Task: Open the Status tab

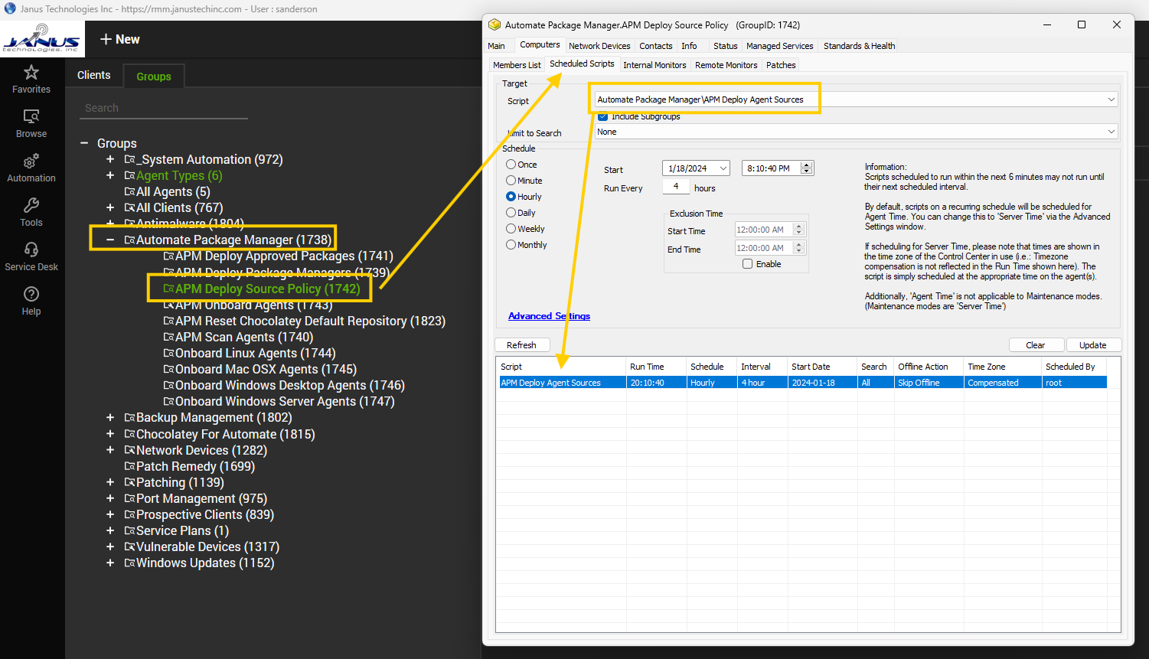Action: (725, 46)
